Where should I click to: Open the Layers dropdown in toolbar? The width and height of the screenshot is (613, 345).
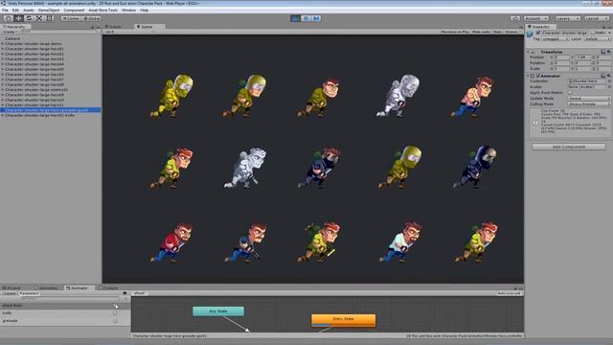point(568,18)
